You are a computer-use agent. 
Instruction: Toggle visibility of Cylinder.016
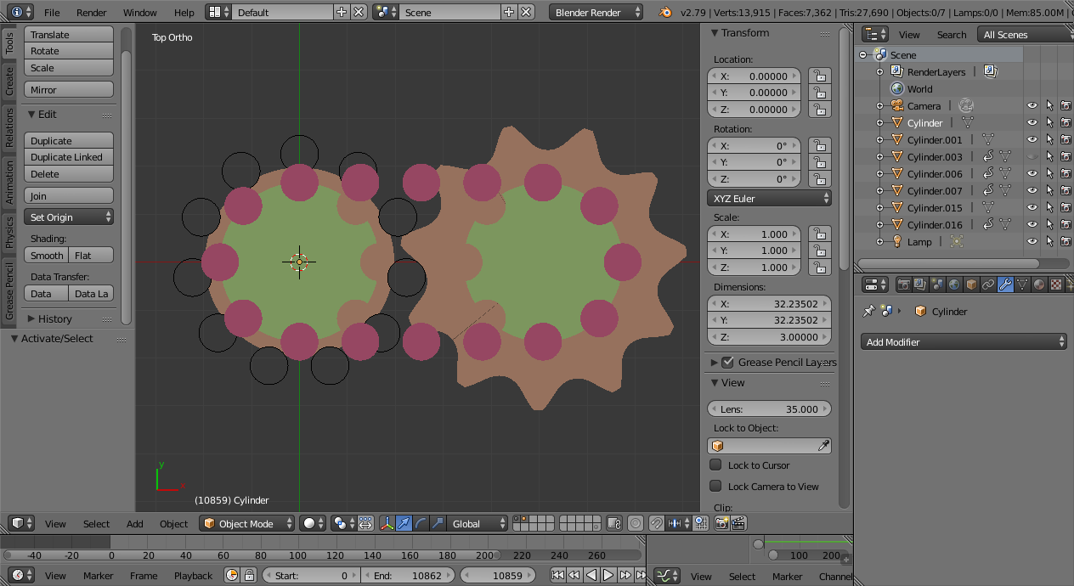pyautogui.click(x=1032, y=224)
